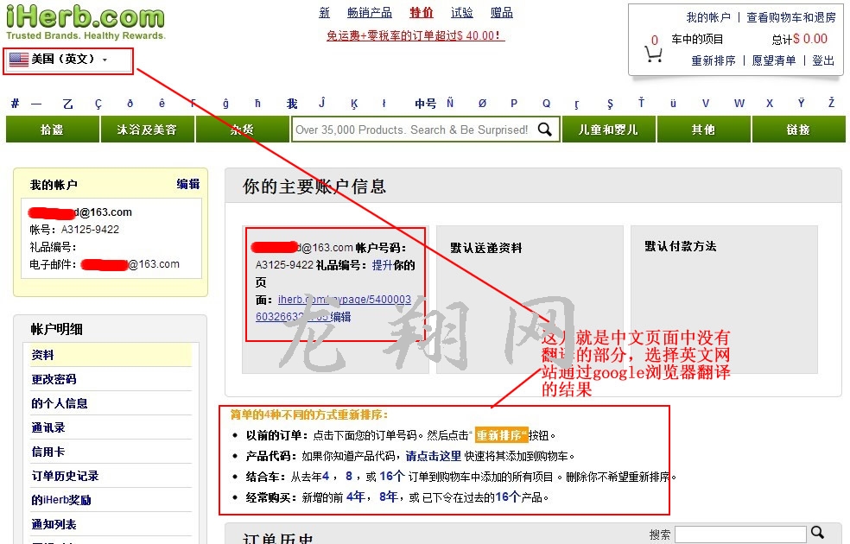Click the US flag icon

pyautogui.click(x=19, y=59)
